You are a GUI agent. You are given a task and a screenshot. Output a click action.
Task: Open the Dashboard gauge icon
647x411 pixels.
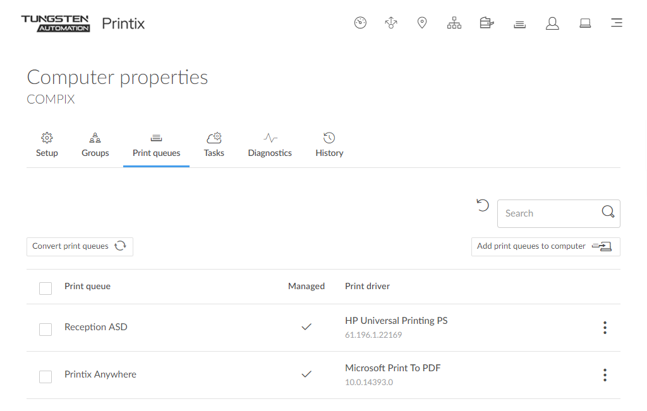click(x=360, y=23)
